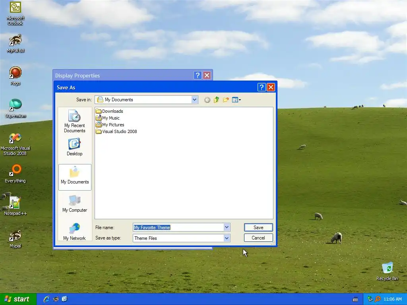This screenshot has height=305, width=407.
Task: Go to My Computer in places bar
Action: pyautogui.click(x=74, y=204)
